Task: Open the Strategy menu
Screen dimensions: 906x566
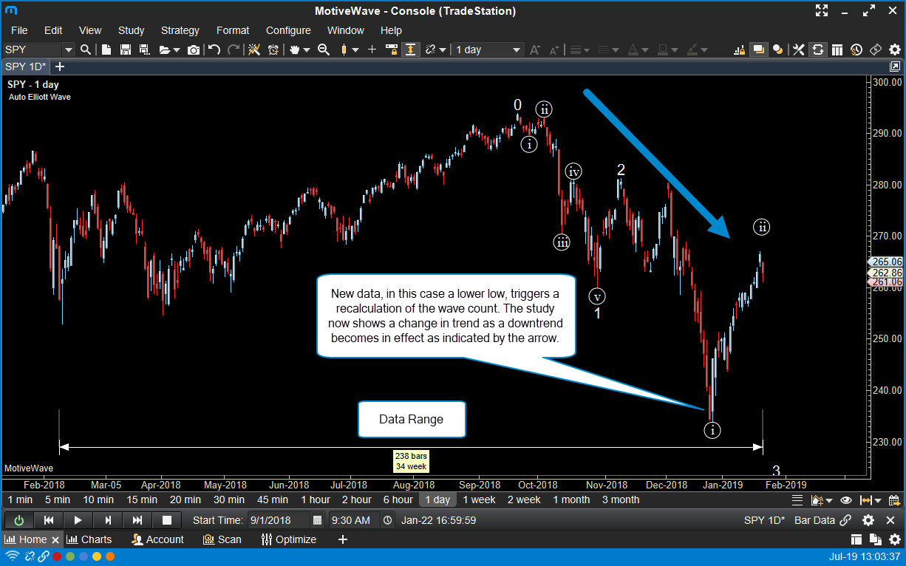Action: pos(180,30)
